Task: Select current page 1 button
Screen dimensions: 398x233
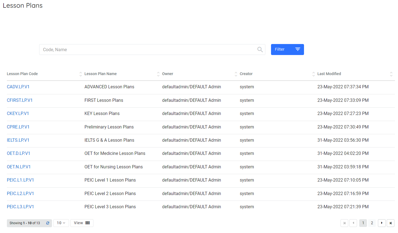Action: [363, 223]
